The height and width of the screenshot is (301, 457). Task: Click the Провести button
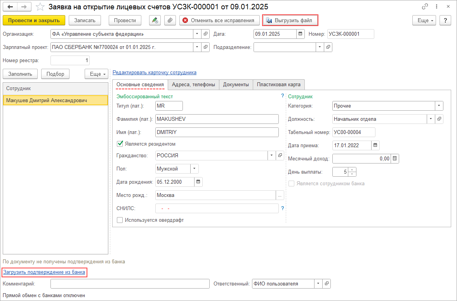click(125, 21)
